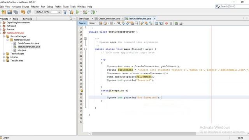Click the Debug Project toolbar icon
This screenshot has height=140, width=249.
85,12
